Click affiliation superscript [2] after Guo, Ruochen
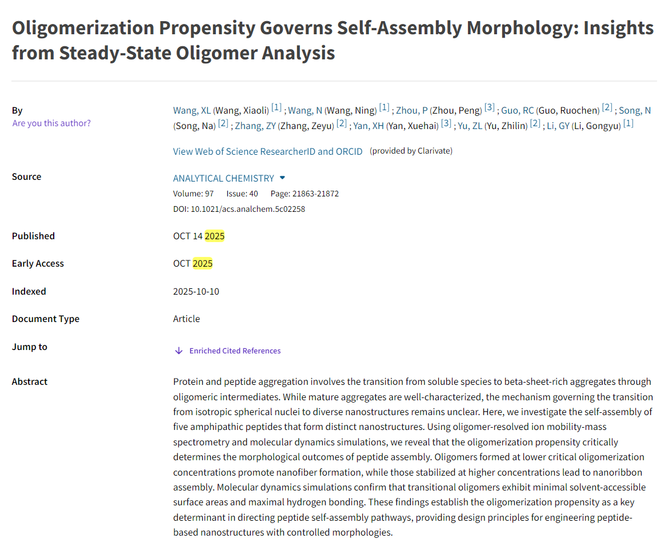 point(607,107)
